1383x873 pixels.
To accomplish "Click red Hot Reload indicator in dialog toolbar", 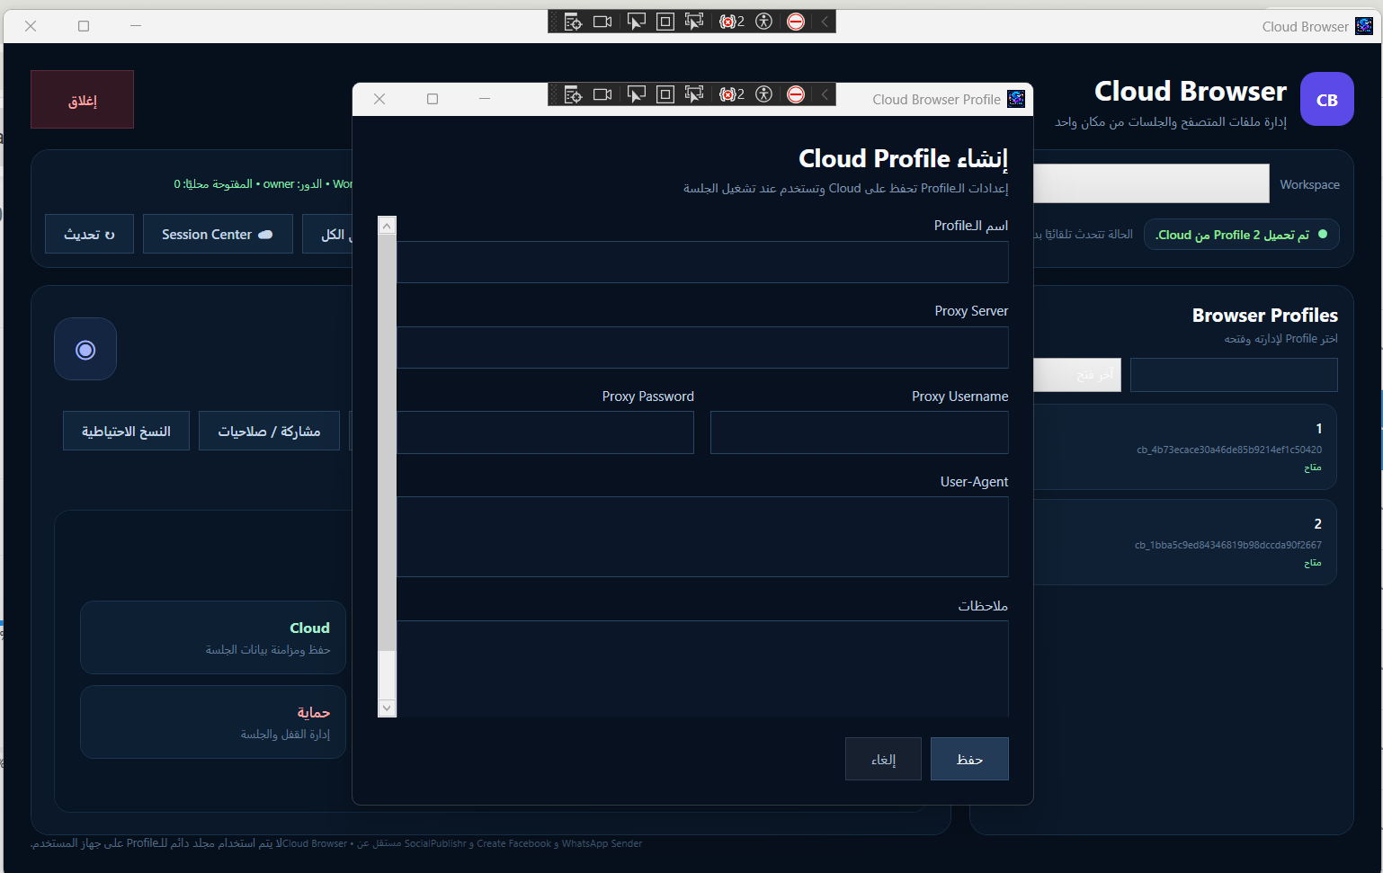I will point(796,94).
